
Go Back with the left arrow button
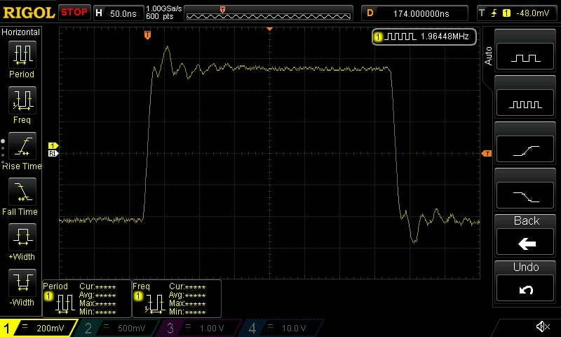point(525,242)
